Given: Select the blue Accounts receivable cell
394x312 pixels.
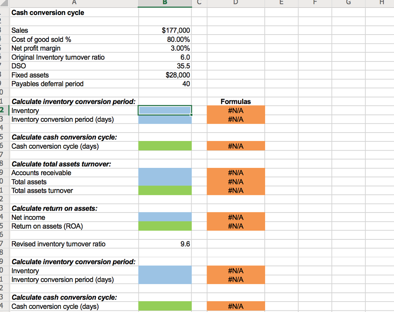Looking at the screenshot, I should (165, 173).
